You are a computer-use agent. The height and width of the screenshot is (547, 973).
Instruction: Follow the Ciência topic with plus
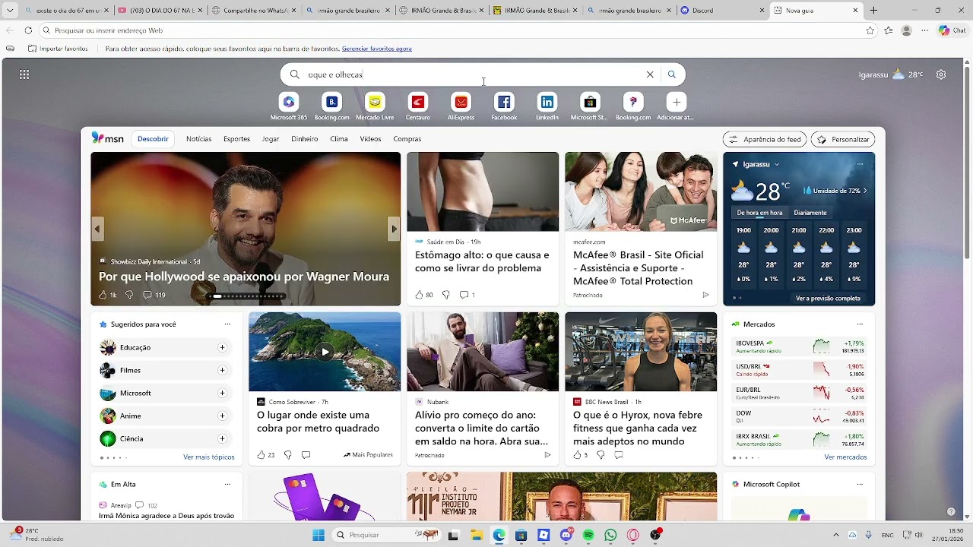point(222,438)
